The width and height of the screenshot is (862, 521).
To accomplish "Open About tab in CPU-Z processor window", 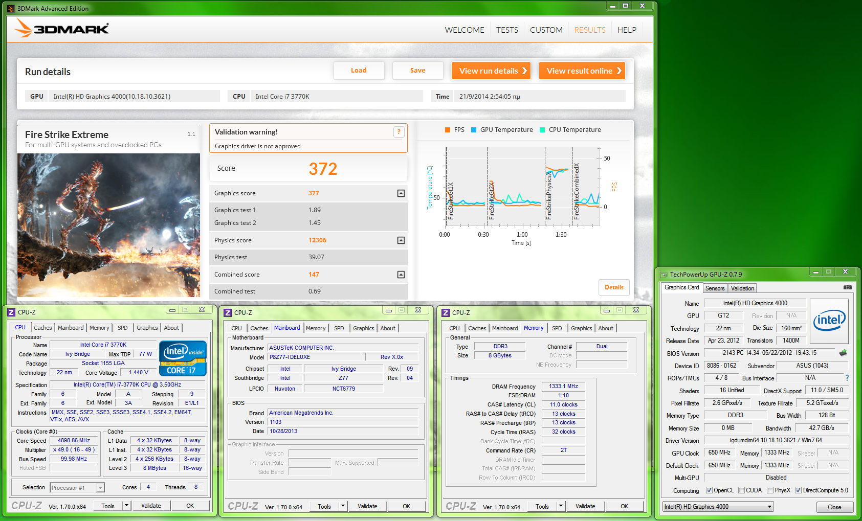I will click(171, 328).
